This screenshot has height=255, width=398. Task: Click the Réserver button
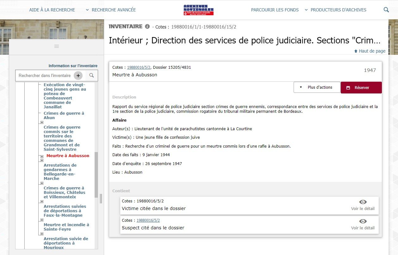(x=361, y=88)
